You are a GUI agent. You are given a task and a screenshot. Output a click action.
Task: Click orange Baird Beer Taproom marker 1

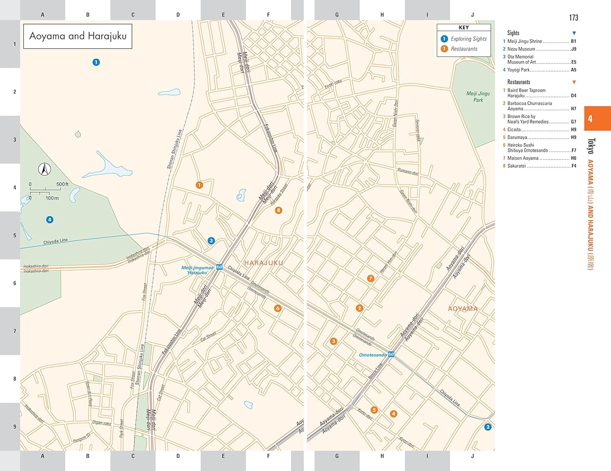tap(199, 185)
